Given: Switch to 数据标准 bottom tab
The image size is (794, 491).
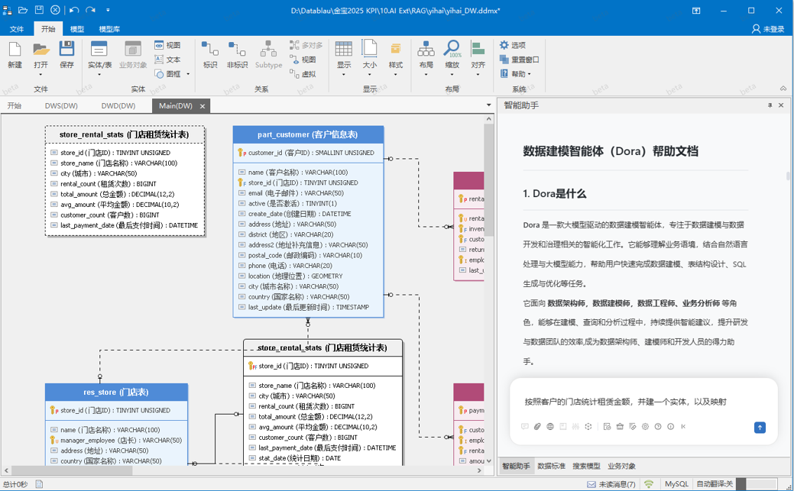Looking at the screenshot, I should tap(552, 467).
